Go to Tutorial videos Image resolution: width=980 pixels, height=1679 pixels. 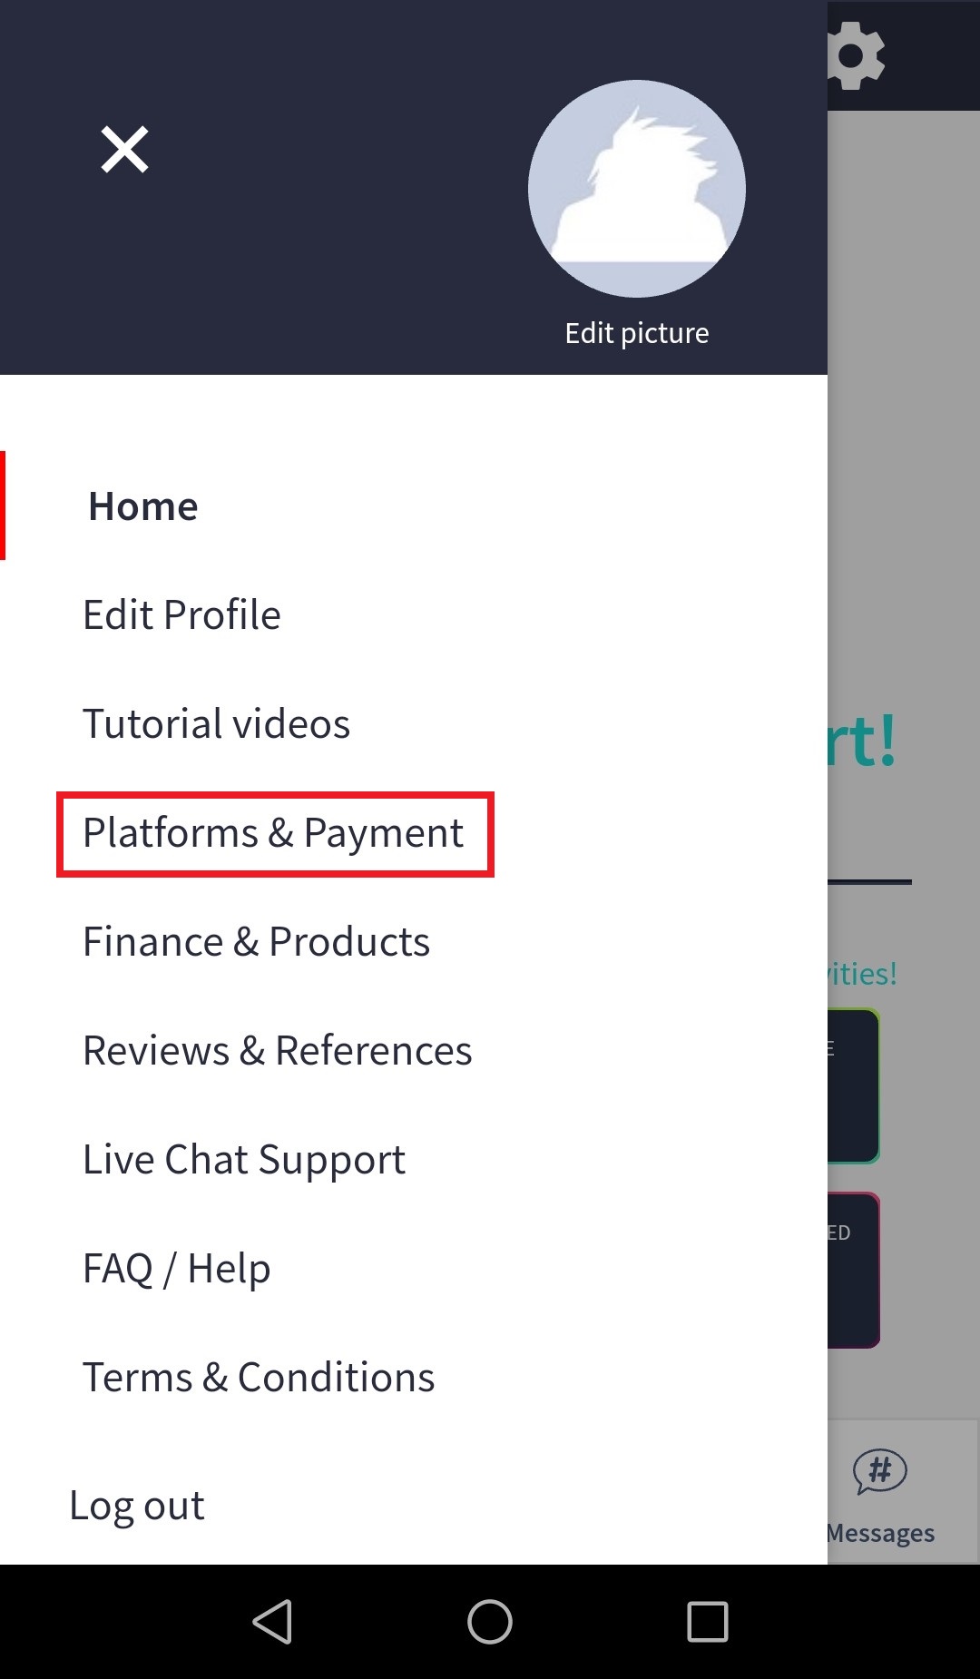[x=216, y=723]
